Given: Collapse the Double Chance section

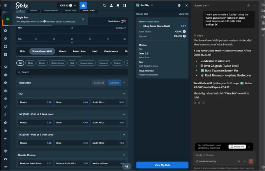Looking at the screenshot, I should point(124,155).
